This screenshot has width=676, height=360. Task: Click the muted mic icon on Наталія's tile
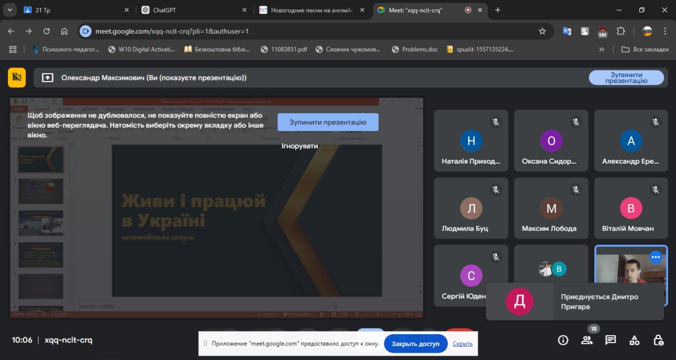496,121
